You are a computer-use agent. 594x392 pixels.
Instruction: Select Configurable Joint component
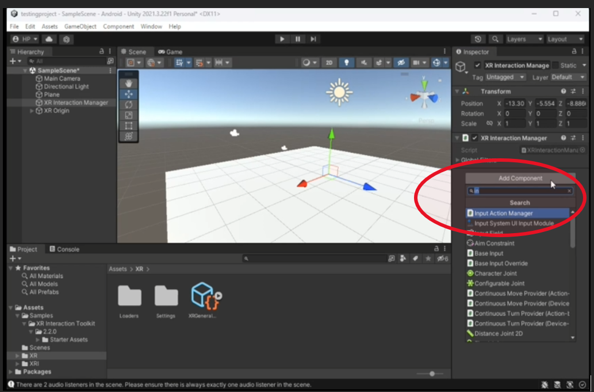click(518, 283)
